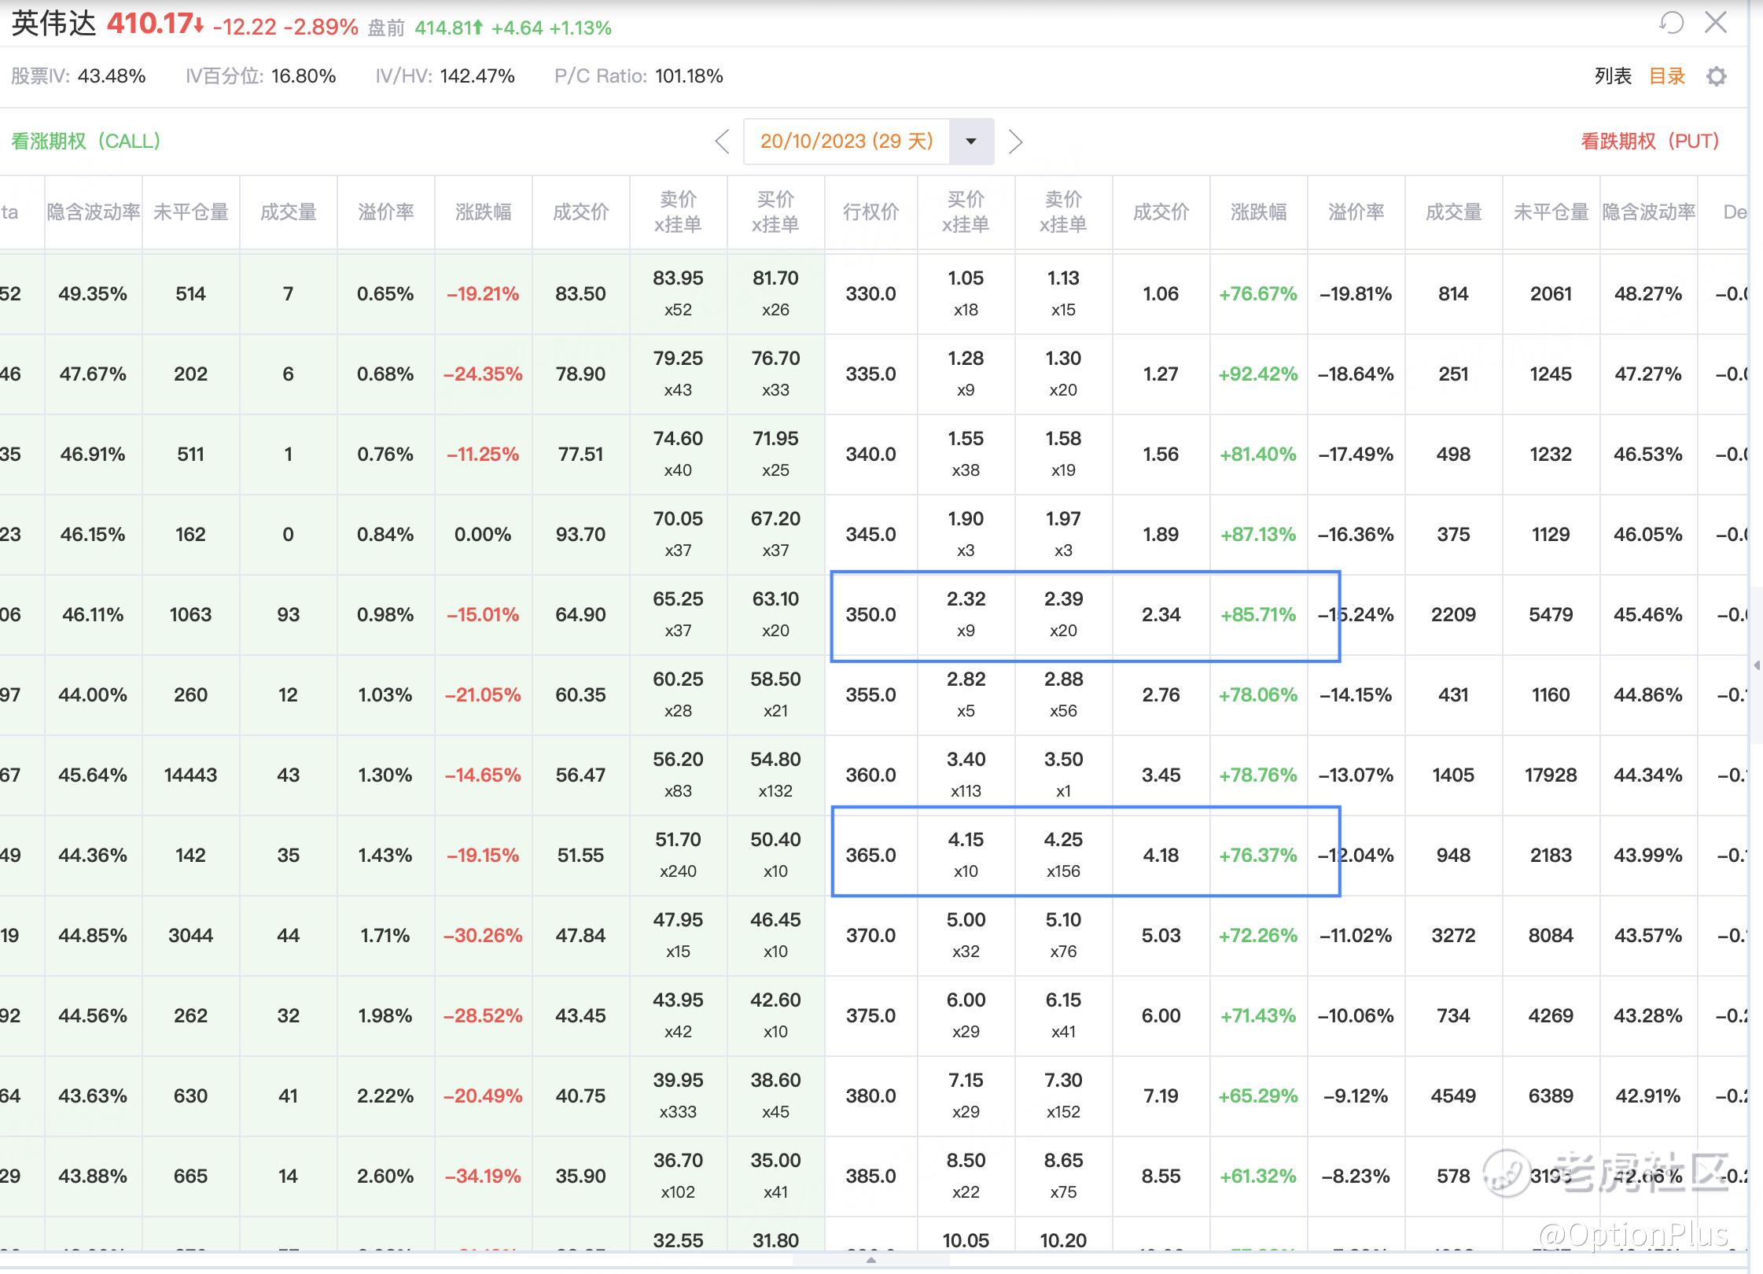Click call ask 83.95 x52 cell

[679, 294]
